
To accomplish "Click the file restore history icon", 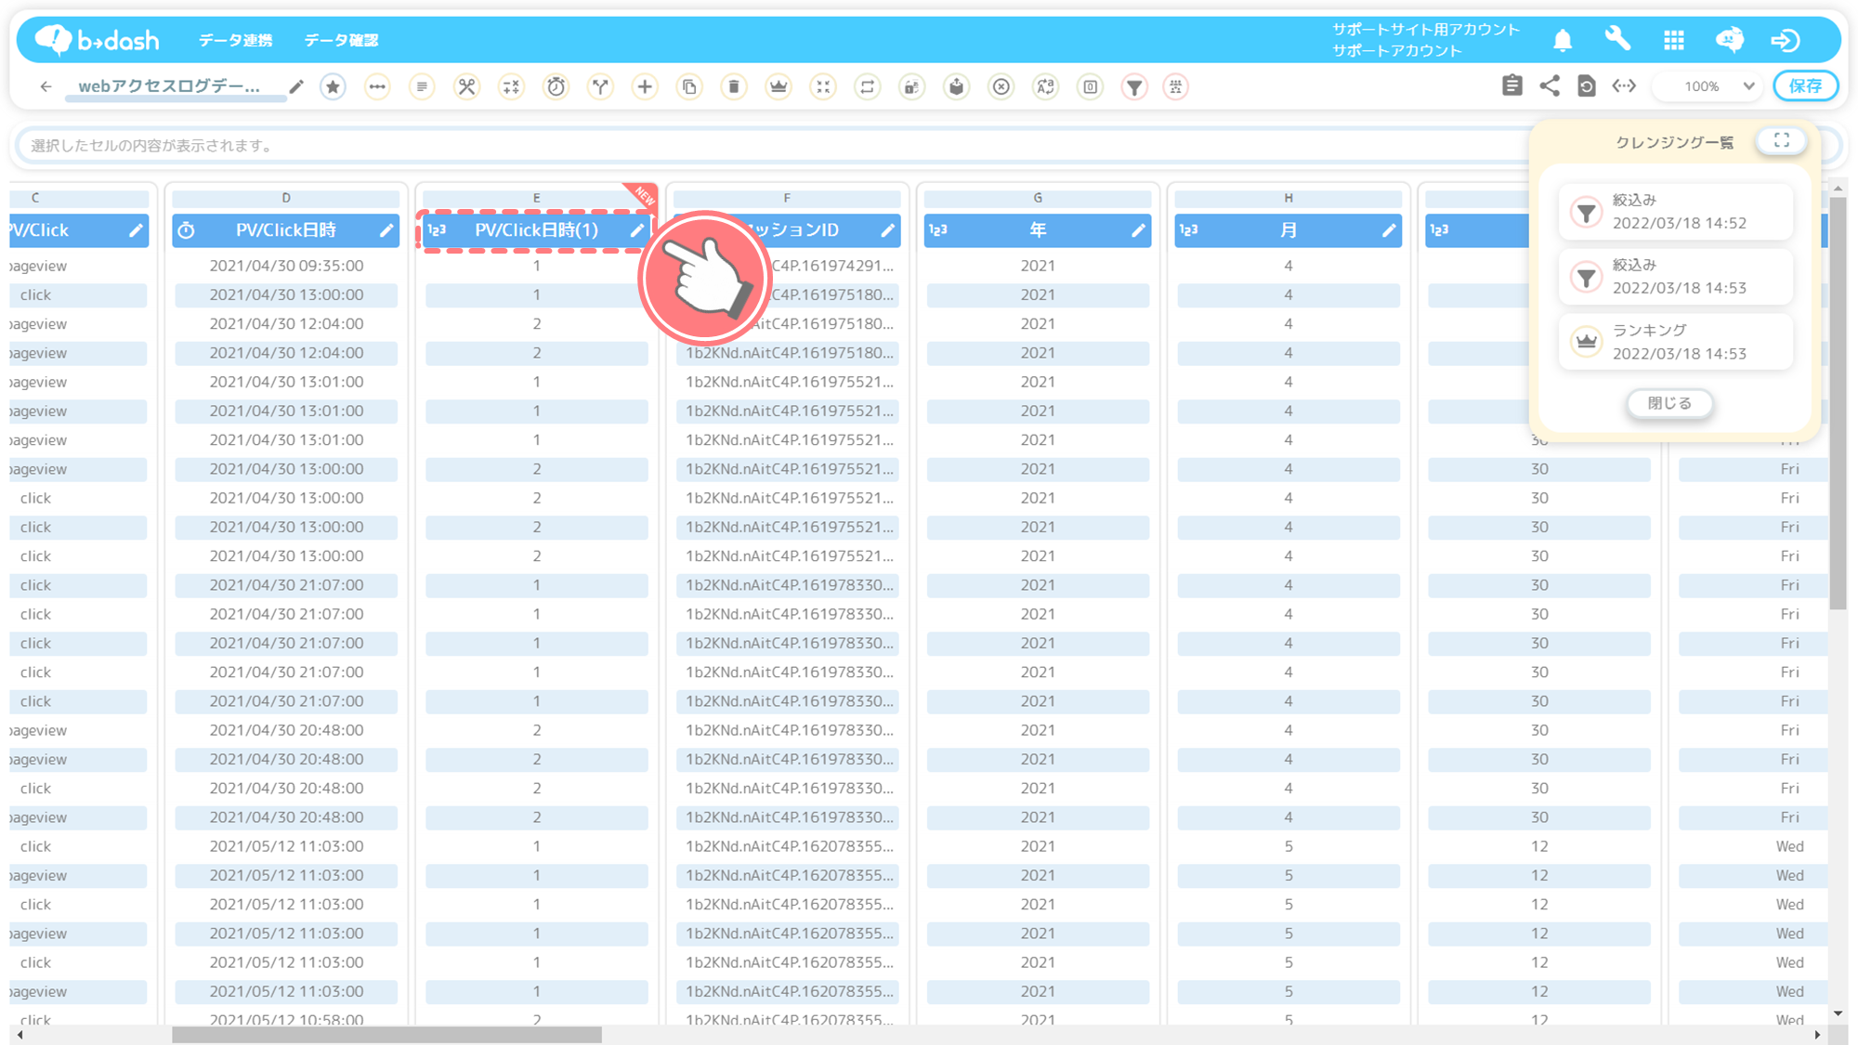I will point(1587,85).
